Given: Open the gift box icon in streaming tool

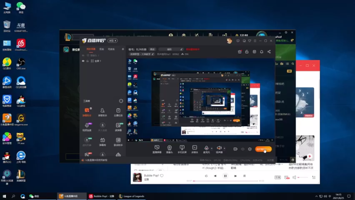Looking at the screenshot, I should (240, 52).
